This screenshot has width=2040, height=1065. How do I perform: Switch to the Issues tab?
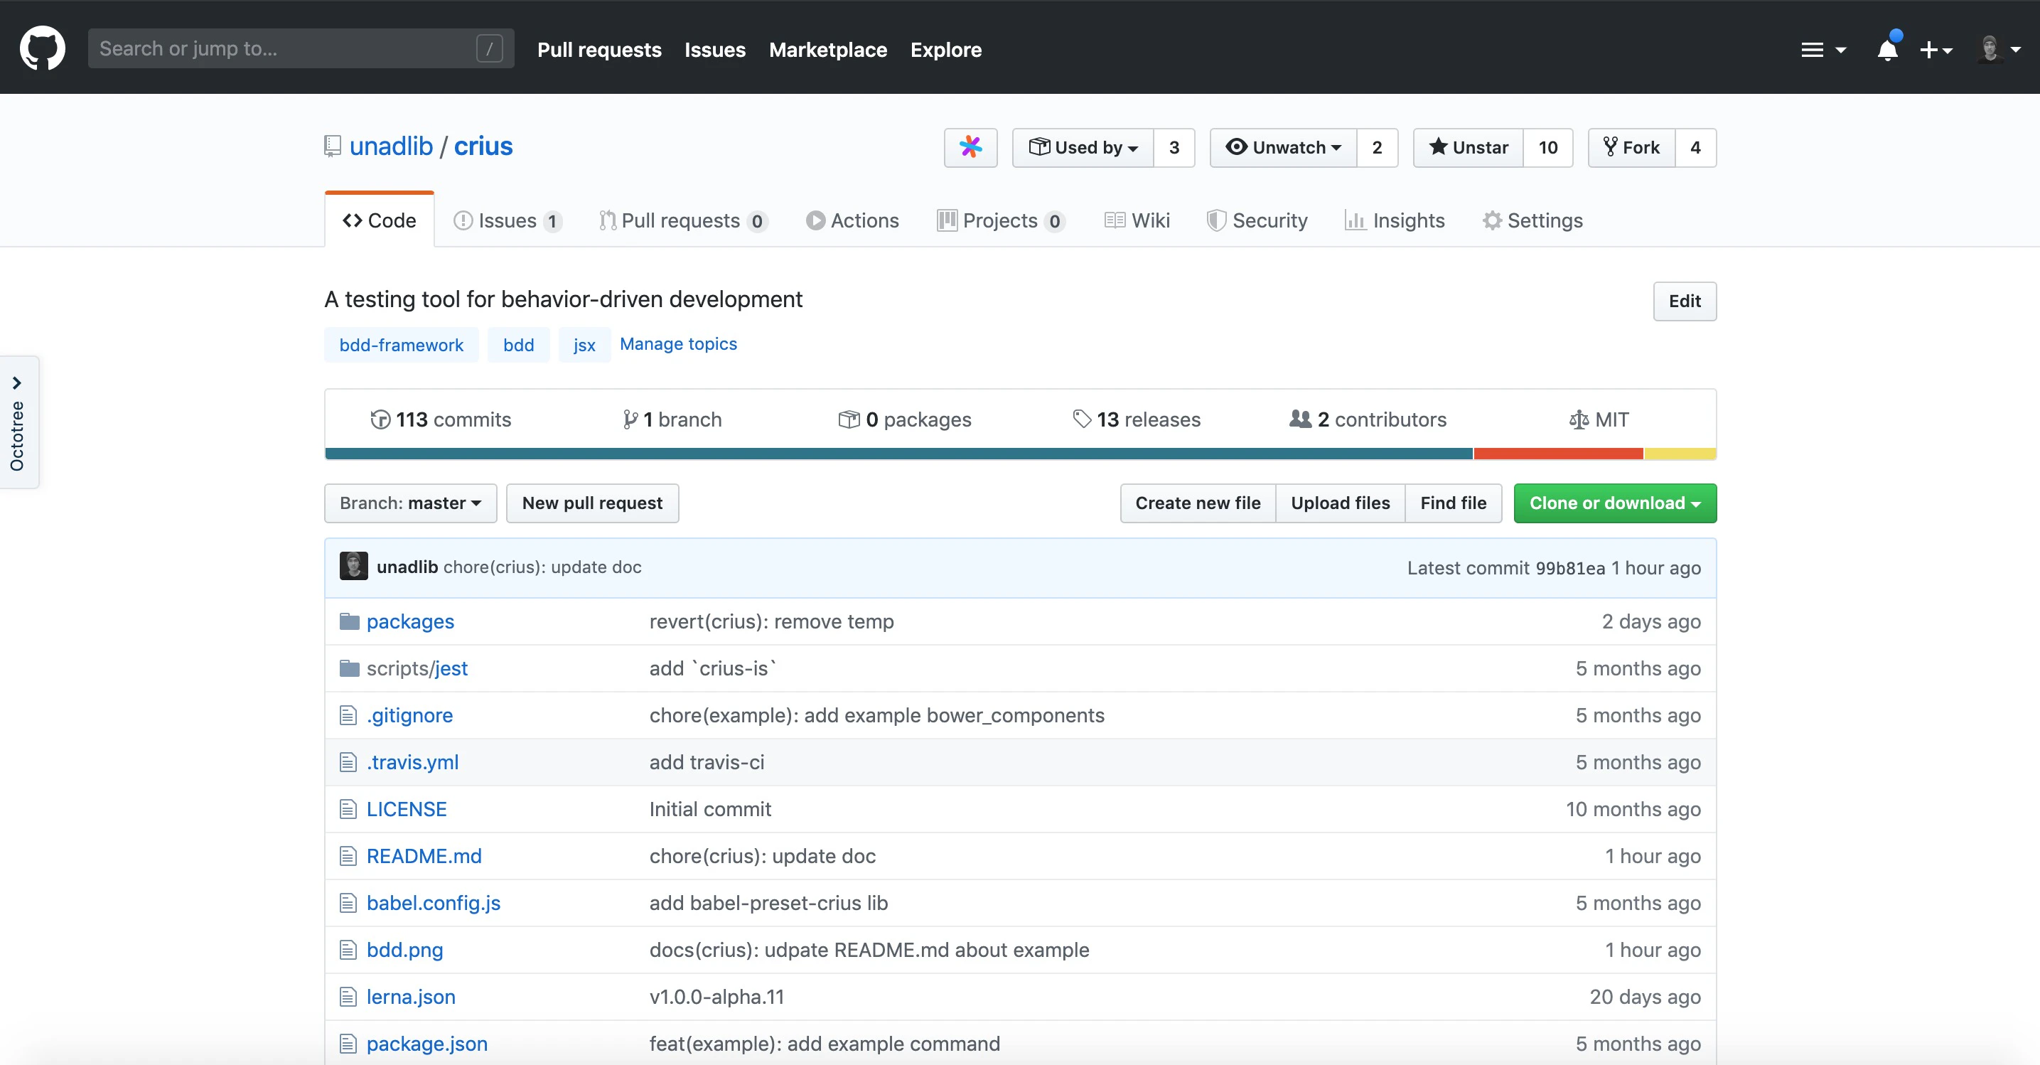[x=507, y=221]
